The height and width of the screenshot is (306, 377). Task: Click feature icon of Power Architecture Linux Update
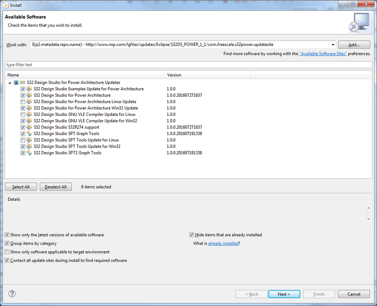click(x=29, y=101)
